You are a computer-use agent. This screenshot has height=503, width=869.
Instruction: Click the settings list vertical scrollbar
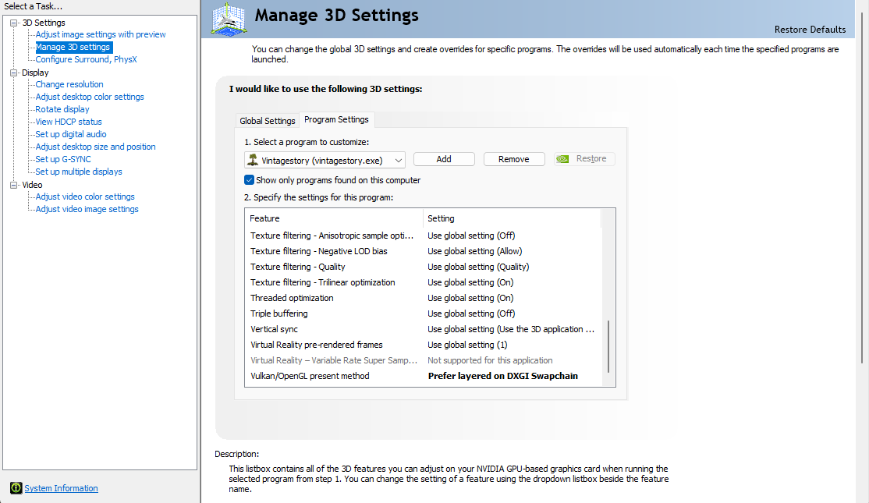click(608, 347)
